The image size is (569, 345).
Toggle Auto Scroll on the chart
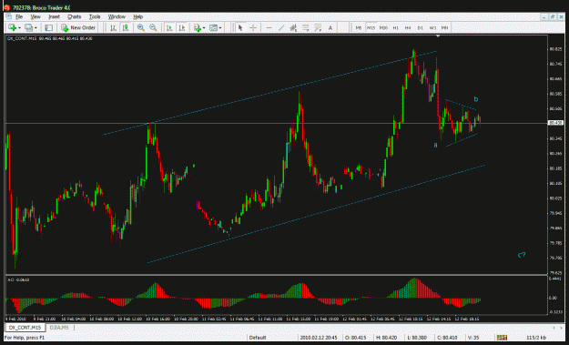[x=169, y=27]
